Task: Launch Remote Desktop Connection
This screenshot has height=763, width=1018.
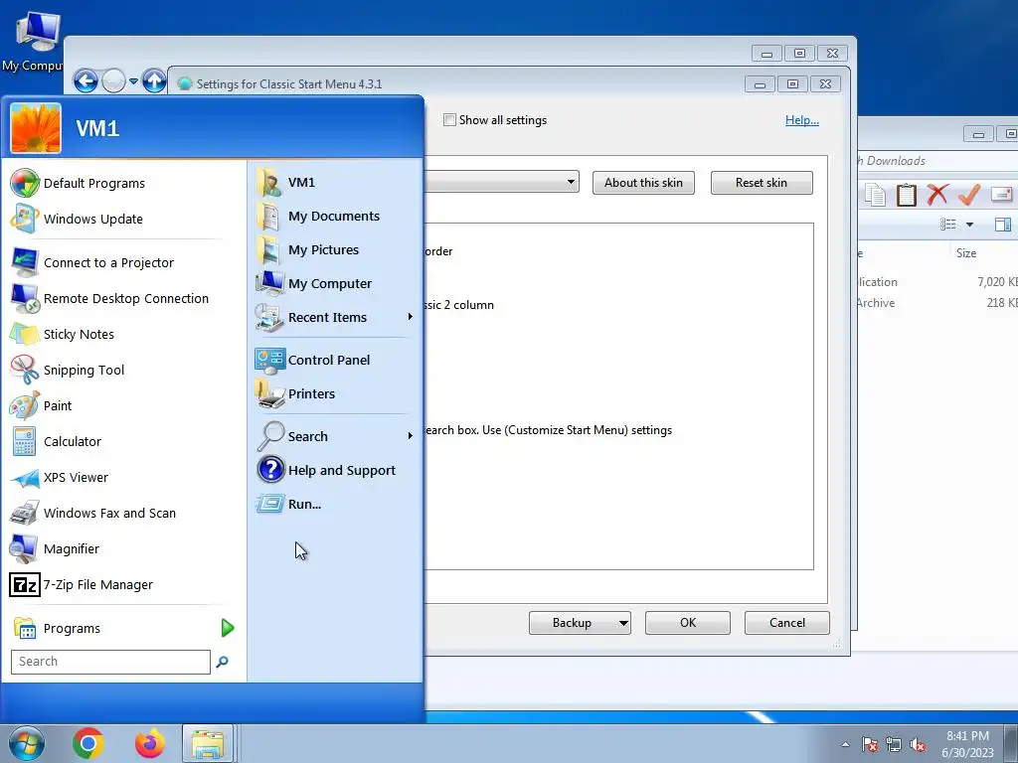Action: click(x=109, y=298)
